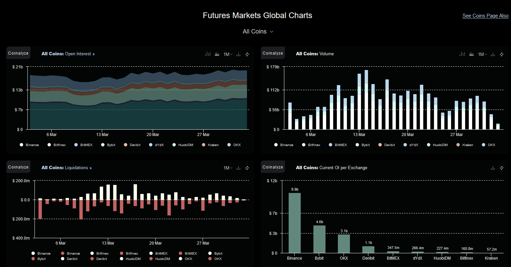Follow the See Coins Page Also link
The width and height of the screenshot is (511, 267).
point(485,16)
